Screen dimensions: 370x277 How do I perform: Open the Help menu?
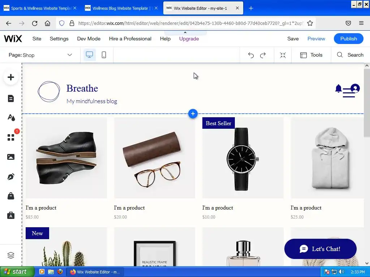[165, 39]
